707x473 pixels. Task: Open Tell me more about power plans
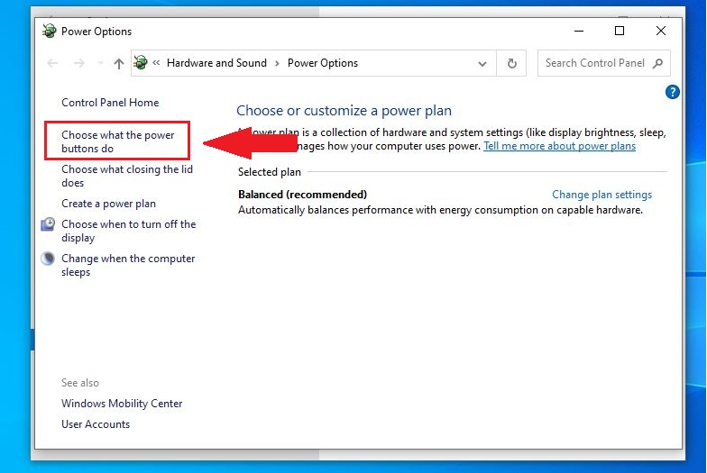[x=559, y=146]
